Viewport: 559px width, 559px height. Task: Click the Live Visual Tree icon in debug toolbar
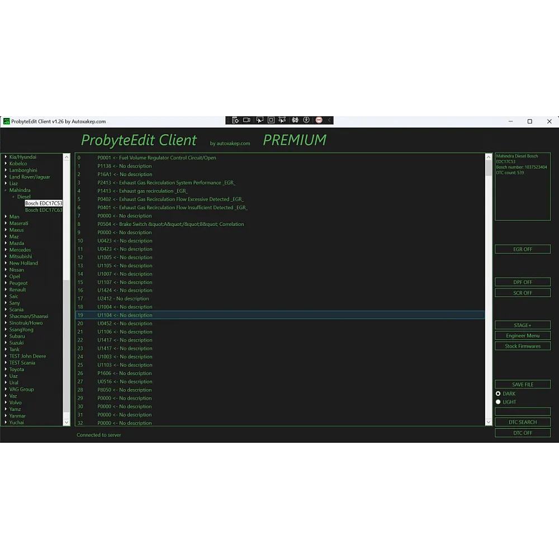[x=235, y=120]
